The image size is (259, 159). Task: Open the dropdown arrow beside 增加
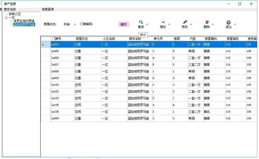tap(169, 24)
